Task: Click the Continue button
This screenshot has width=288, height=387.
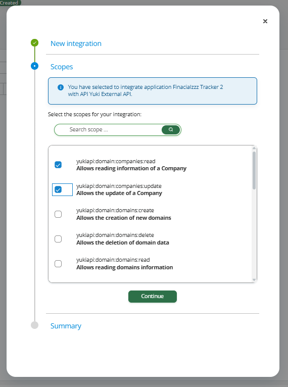Action: tap(153, 296)
